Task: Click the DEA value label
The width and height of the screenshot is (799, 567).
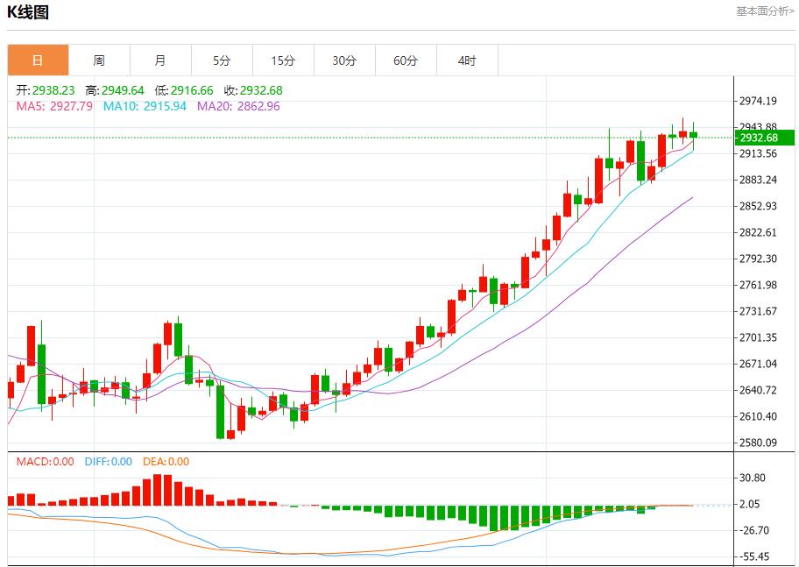Action: coord(166,462)
